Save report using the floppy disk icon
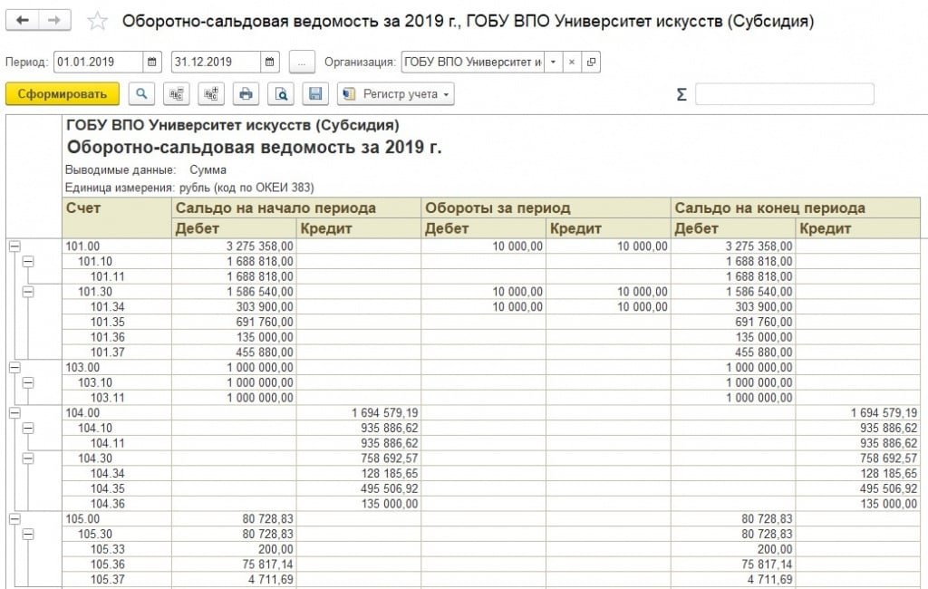 [x=314, y=93]
